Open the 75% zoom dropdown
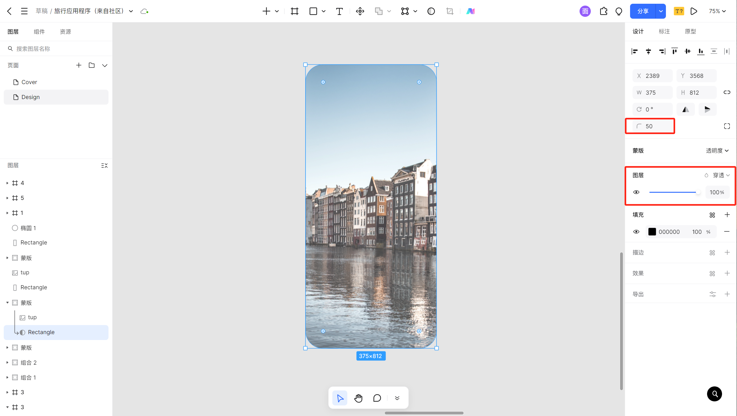This screenshot has height=416, width=737. (717, 11)
